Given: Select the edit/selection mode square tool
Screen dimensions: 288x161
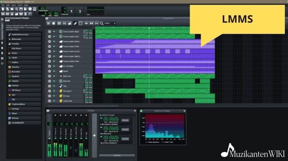Looking at the screenshot, I should tap(80, 23).
